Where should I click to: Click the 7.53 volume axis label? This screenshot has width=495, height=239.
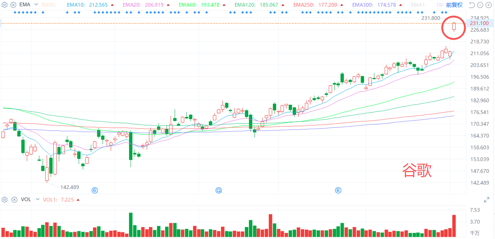tap(475, 210)
